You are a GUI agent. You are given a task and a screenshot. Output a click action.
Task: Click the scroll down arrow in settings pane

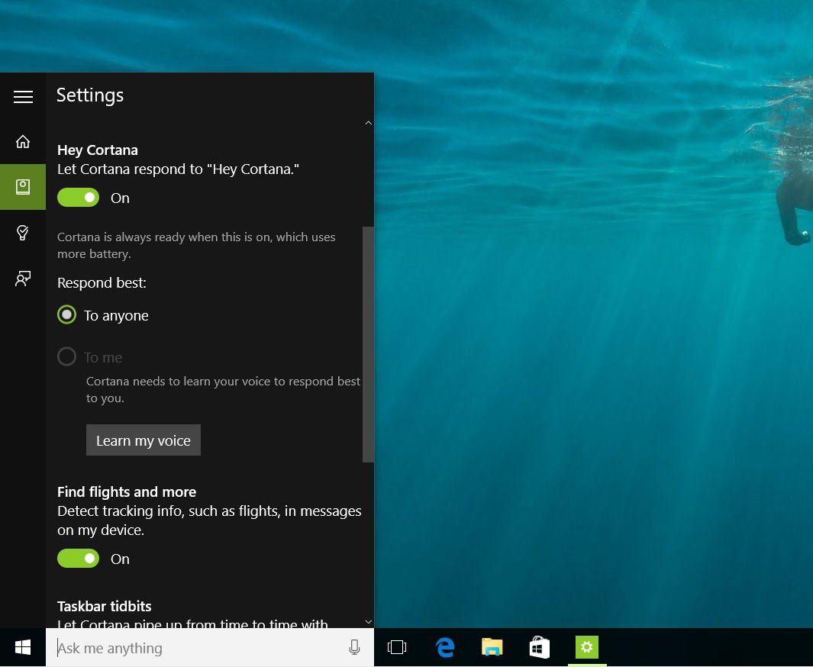pyautogui.click(x=368, y=621)
